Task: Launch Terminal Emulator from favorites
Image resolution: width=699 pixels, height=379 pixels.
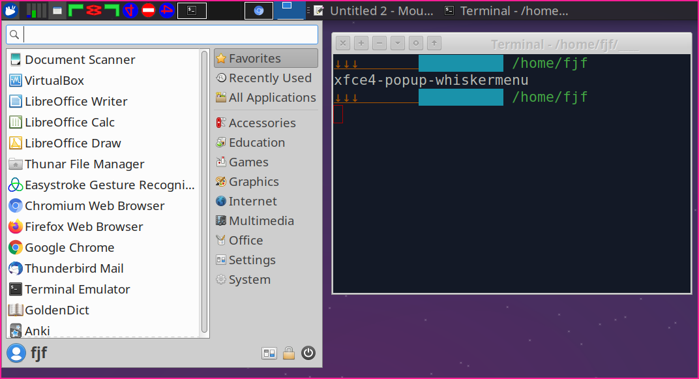Action: (x=104, y=290)
